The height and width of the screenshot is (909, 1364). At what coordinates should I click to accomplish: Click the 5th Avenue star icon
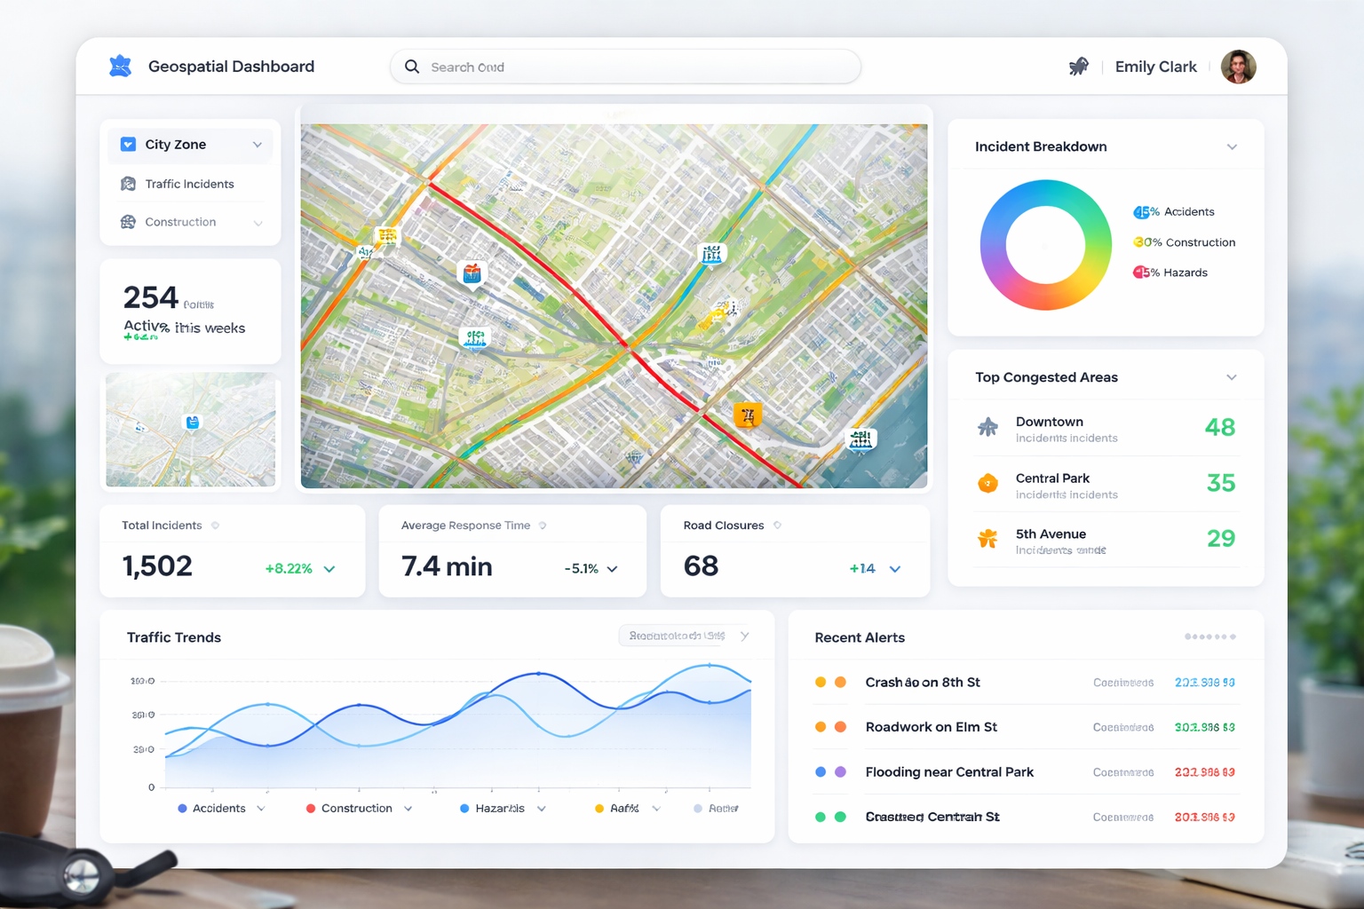[x=987, y=539]
